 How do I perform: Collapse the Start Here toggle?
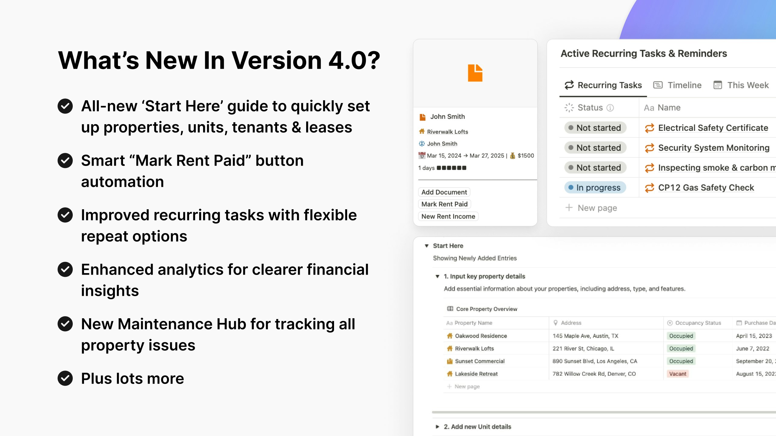(x=426, y=246)
